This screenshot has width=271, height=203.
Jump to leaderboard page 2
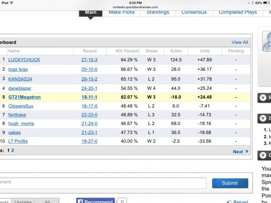13,151
